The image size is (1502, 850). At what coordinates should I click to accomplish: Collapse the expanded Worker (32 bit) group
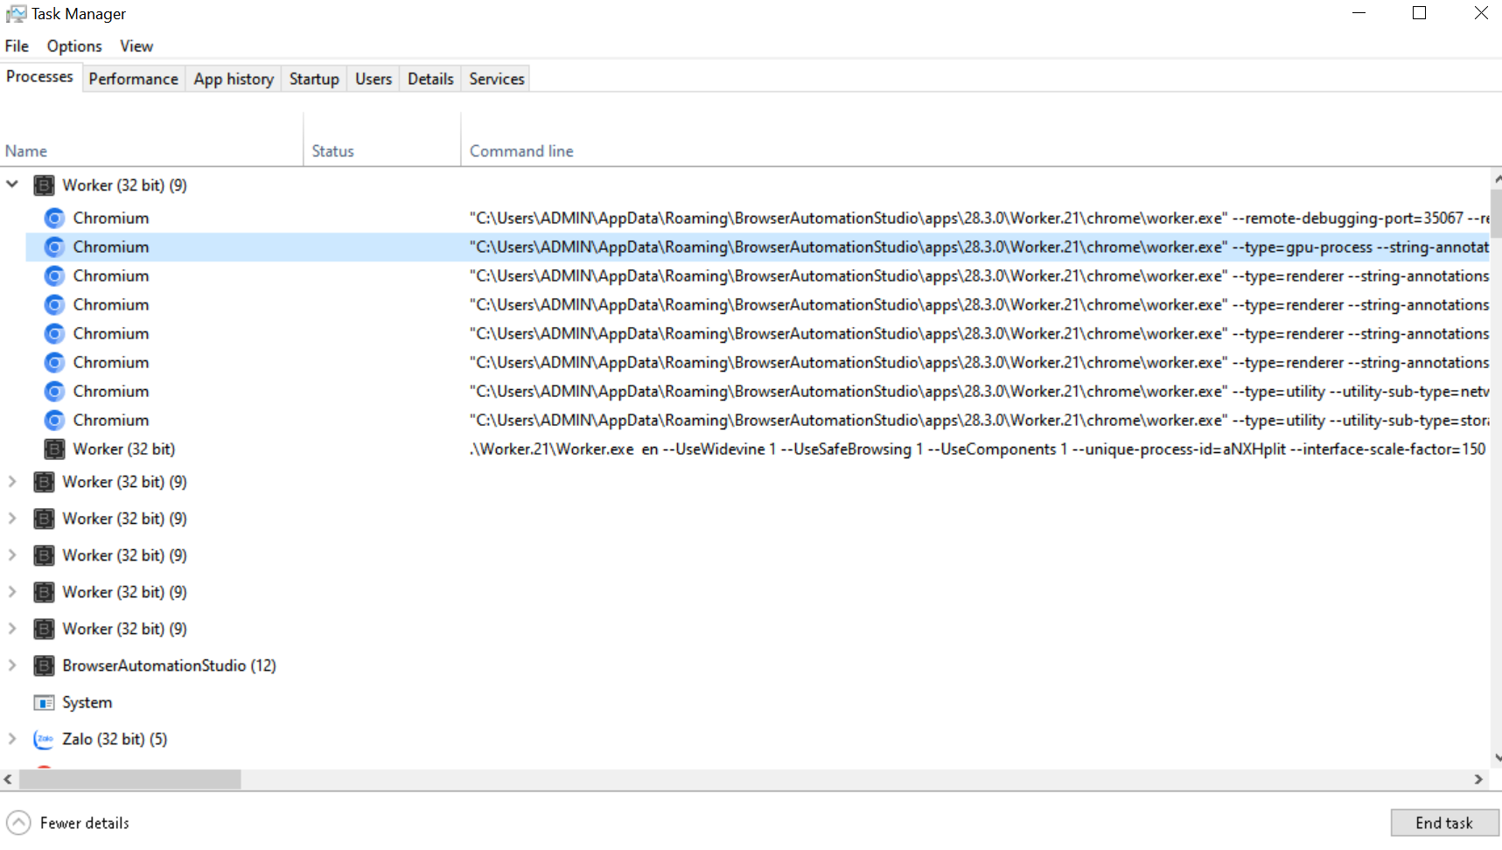pyautogui.click(x=12, y=185)
